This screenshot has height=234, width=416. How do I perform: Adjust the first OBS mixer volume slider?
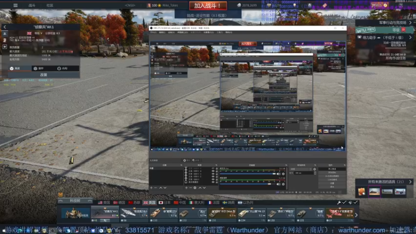[248, 174]
